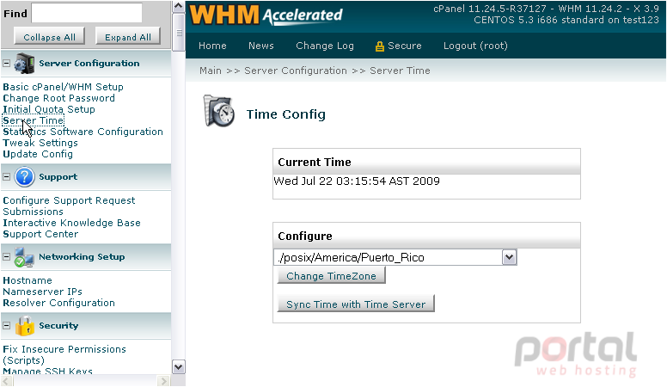This screenshot has height=387, width=667.
Task: Click the WHM Accelerated logo
Action: pos(266,15)
